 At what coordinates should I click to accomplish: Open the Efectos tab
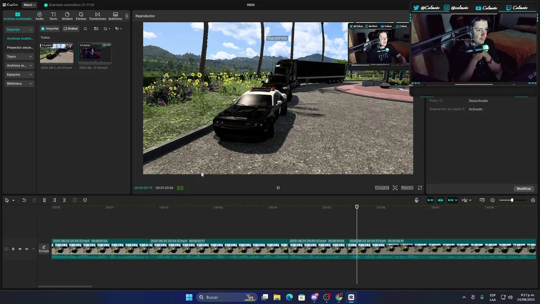coord(81,16)
